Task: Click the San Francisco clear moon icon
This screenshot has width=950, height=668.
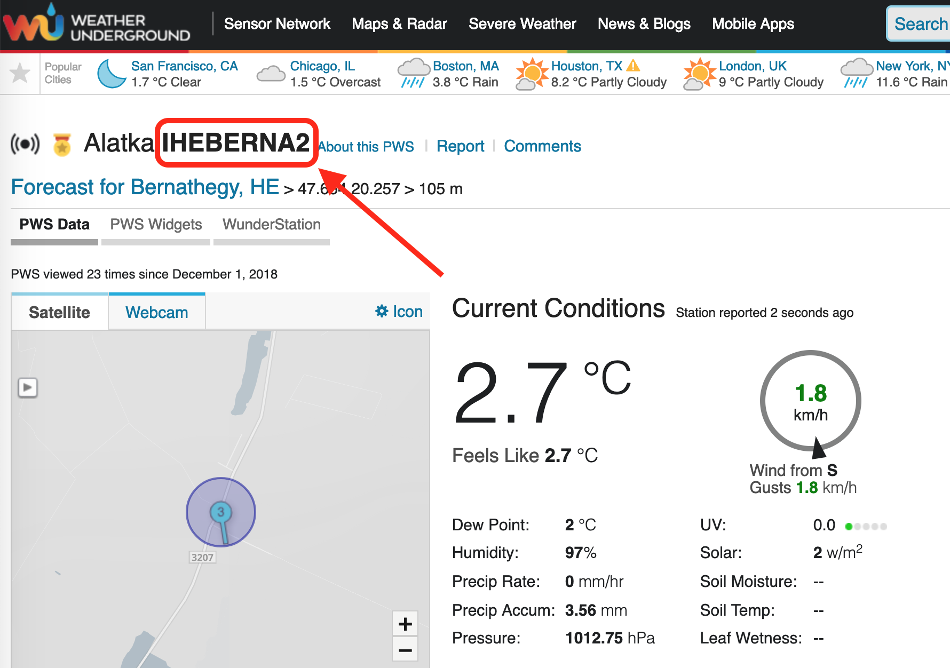Action: pyautogui.click(x=112, y=74)
